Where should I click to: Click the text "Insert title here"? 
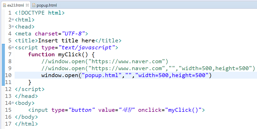(67, 41)
